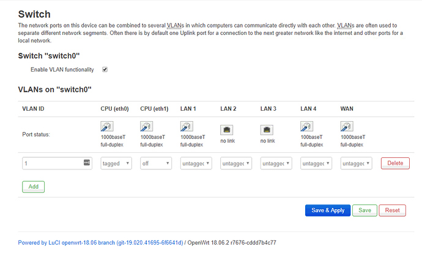Click the LAN 2 no link port icon

227,130
